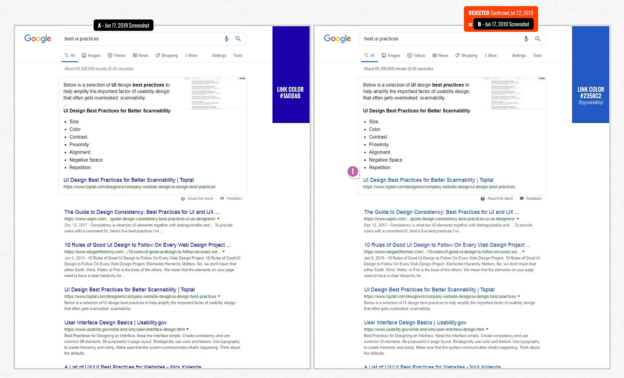624x378 pixels.
Task: Click the numbered annotation marker on screenshot B
Action: pos(353,171)
